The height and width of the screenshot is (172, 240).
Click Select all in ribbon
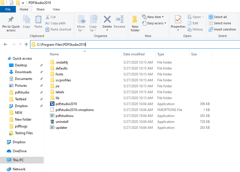click(218, 17)
